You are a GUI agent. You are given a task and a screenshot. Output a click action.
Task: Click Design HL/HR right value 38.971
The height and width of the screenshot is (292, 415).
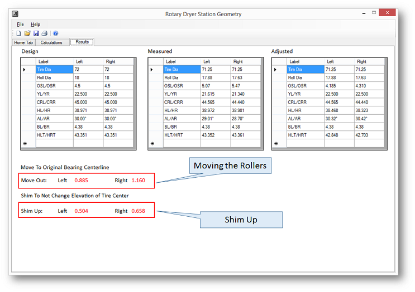pos(118,110)
